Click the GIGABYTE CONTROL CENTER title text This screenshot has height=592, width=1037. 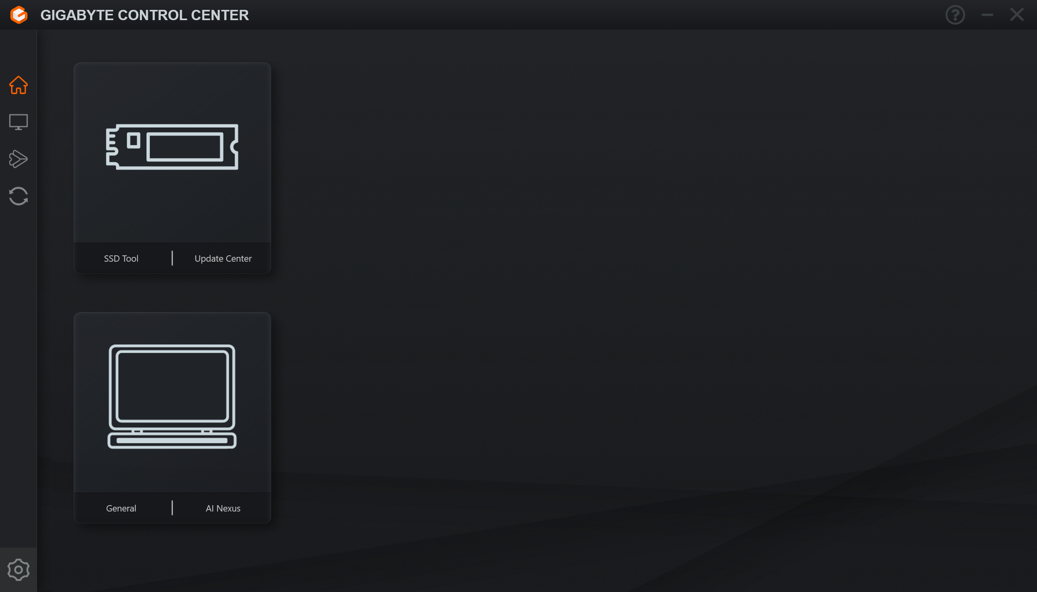coord(145,15)
